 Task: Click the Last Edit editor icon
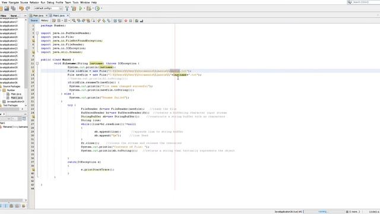coord(54,21)
